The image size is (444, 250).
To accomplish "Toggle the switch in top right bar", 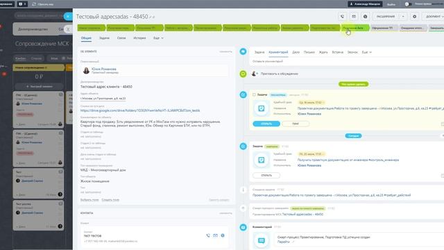I will coord(408,4).
